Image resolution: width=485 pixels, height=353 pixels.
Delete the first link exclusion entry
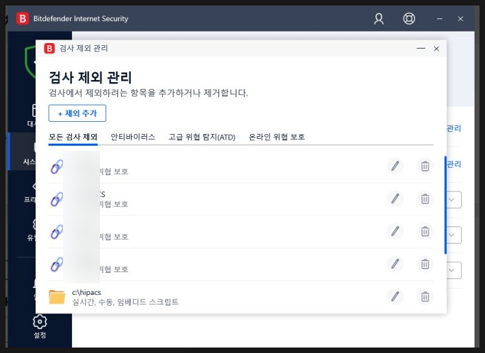(x=425, y=166)
